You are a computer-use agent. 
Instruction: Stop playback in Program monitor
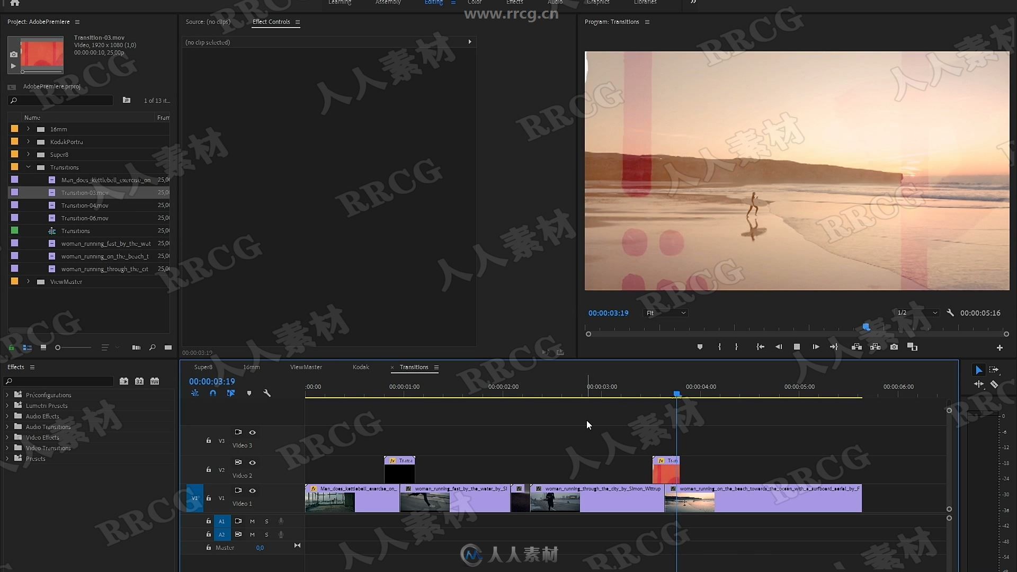tap(797, 347)
